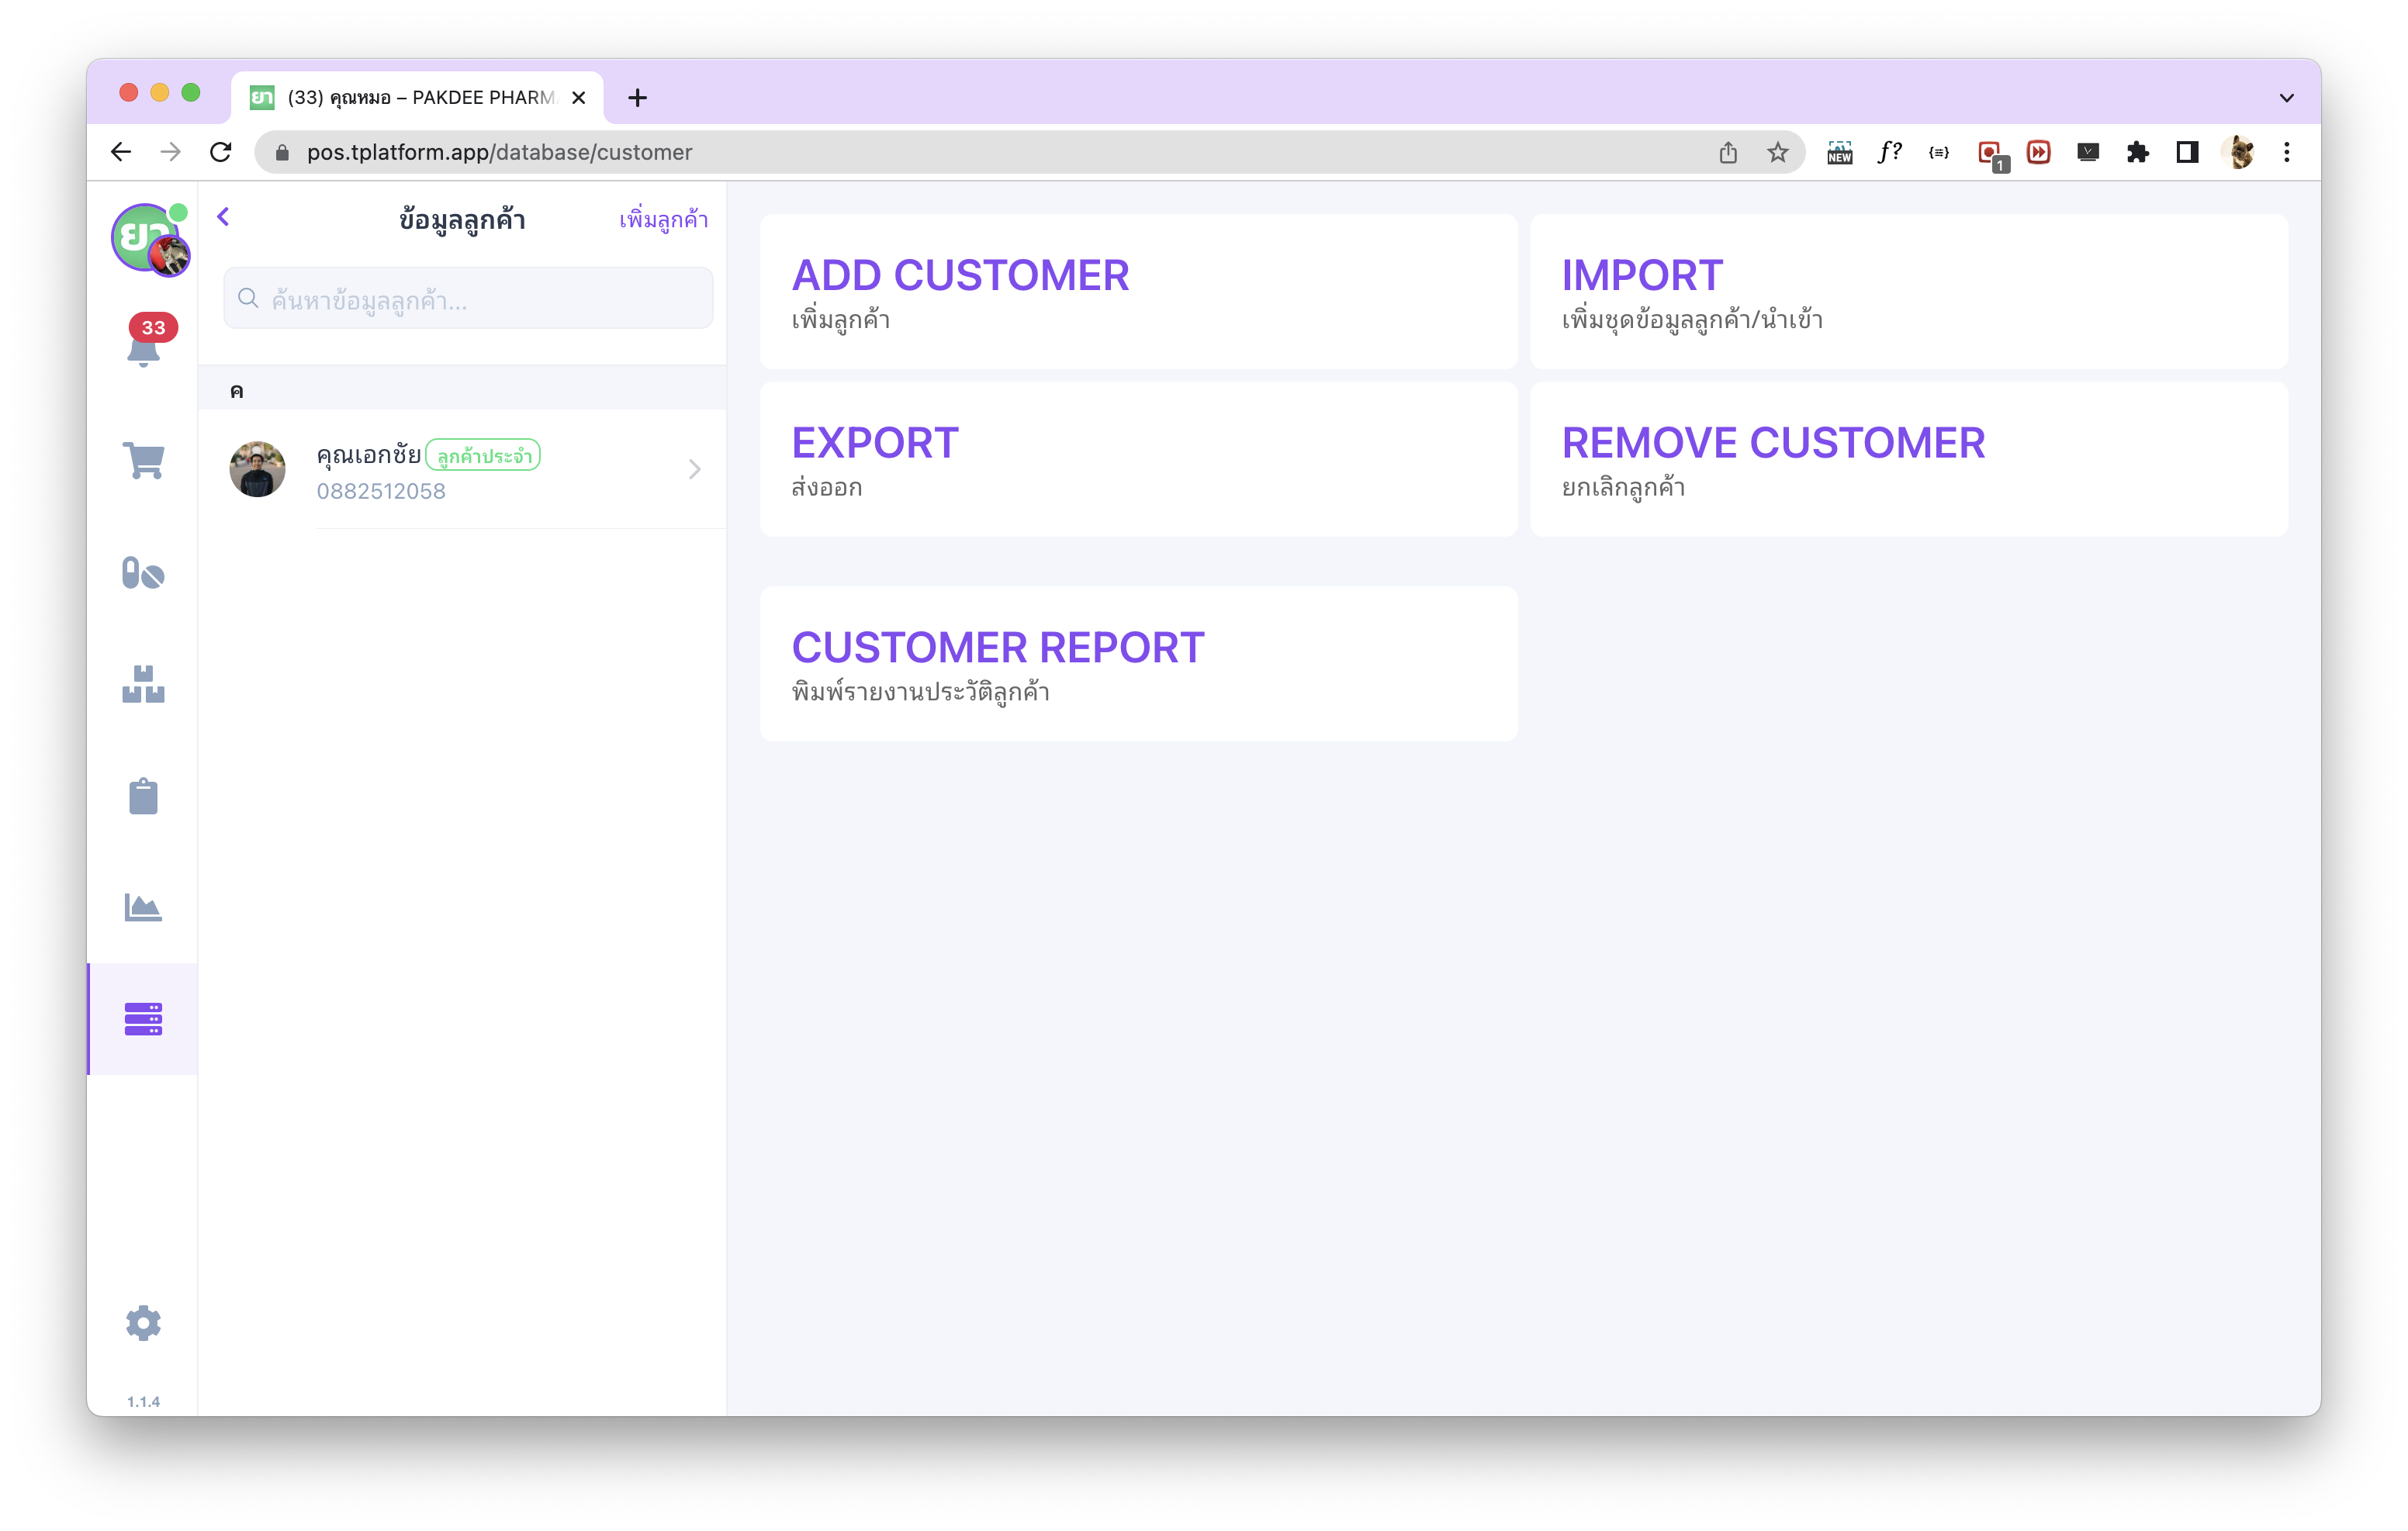Open a new browser tab
This screenshot has height=1531, width=2408.
(x=638, y=98)
